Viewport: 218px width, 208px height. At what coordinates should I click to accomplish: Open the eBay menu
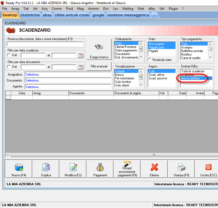click(152, 9)
